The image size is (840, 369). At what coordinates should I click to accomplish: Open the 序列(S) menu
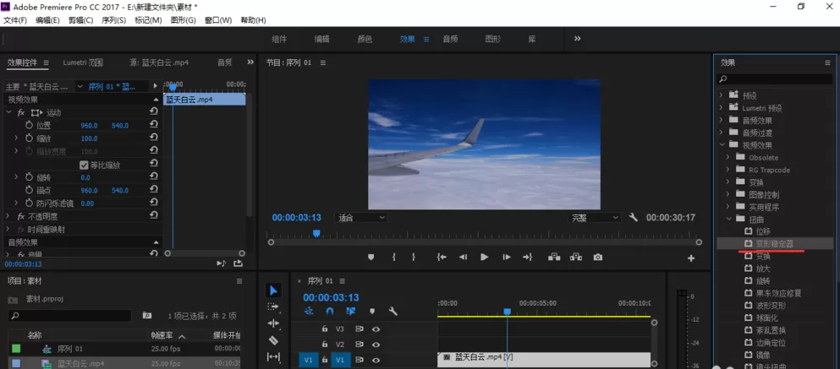(113, 20)
